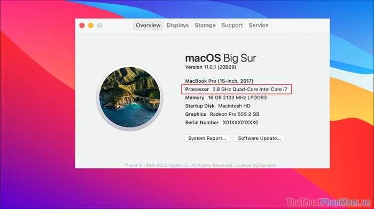Open the Displays tab

coord(177,25)
